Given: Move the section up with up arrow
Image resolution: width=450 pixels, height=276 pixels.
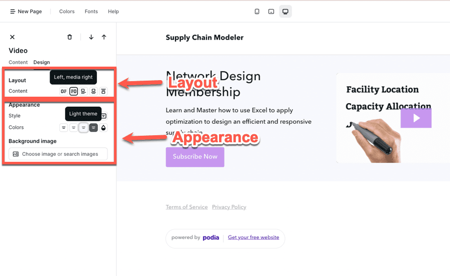Looking at the screenshot, I should [104, 37].
